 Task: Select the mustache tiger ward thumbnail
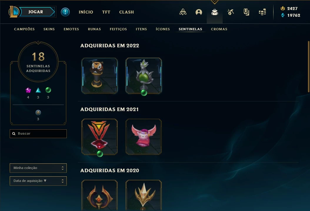(100, 76)
